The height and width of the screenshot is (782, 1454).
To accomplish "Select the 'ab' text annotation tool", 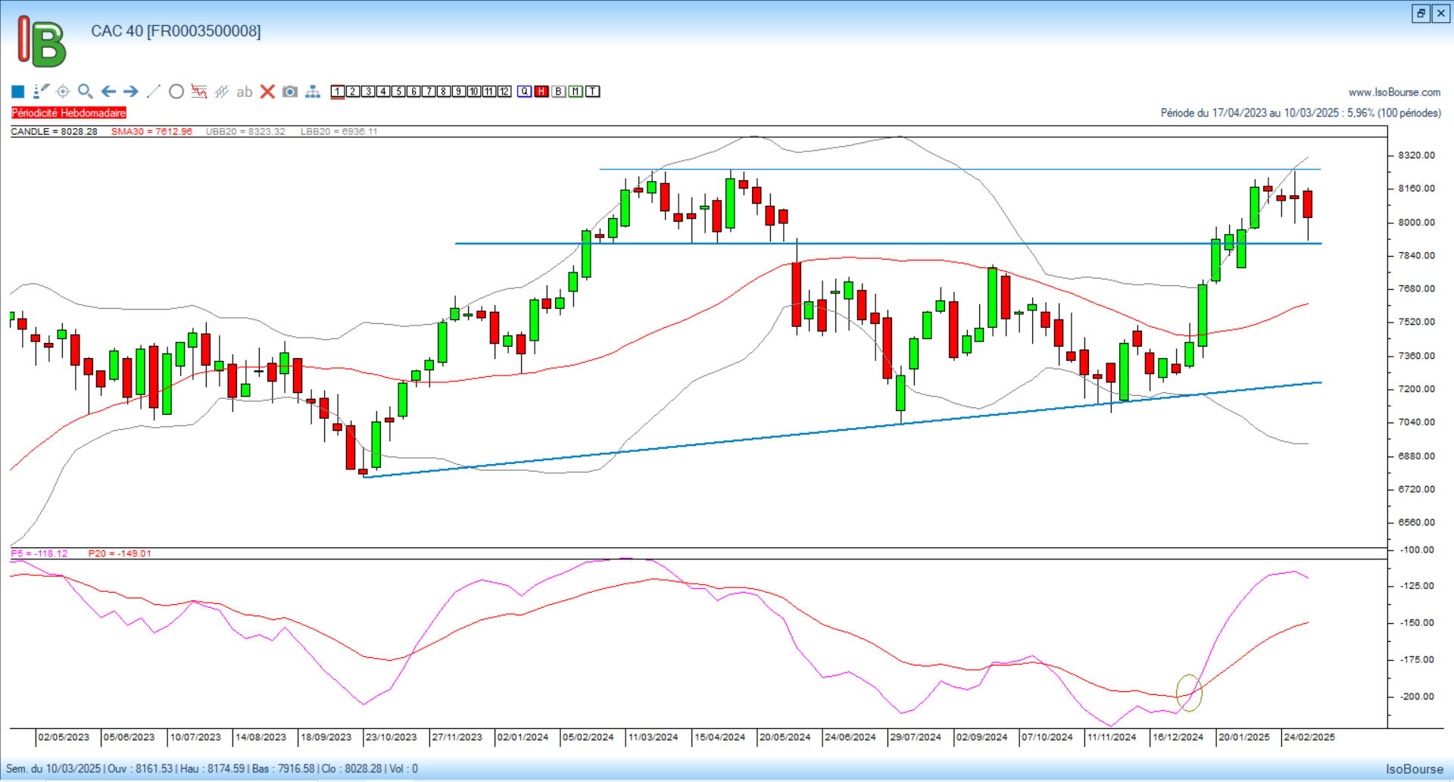I will tap(244, 92).
